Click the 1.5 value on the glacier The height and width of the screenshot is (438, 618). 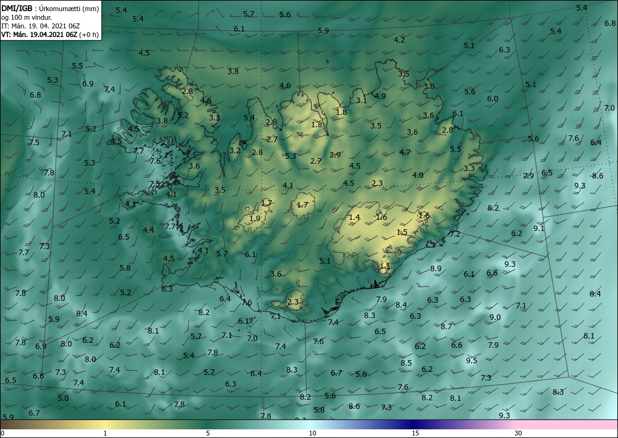point(402,232)
